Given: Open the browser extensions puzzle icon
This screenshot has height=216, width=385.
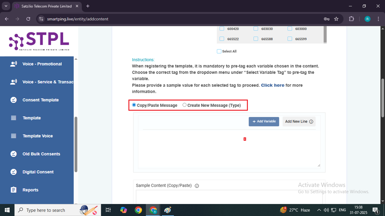Looking at the screenshot, I should pyautogui.click(x=352, y=19).
